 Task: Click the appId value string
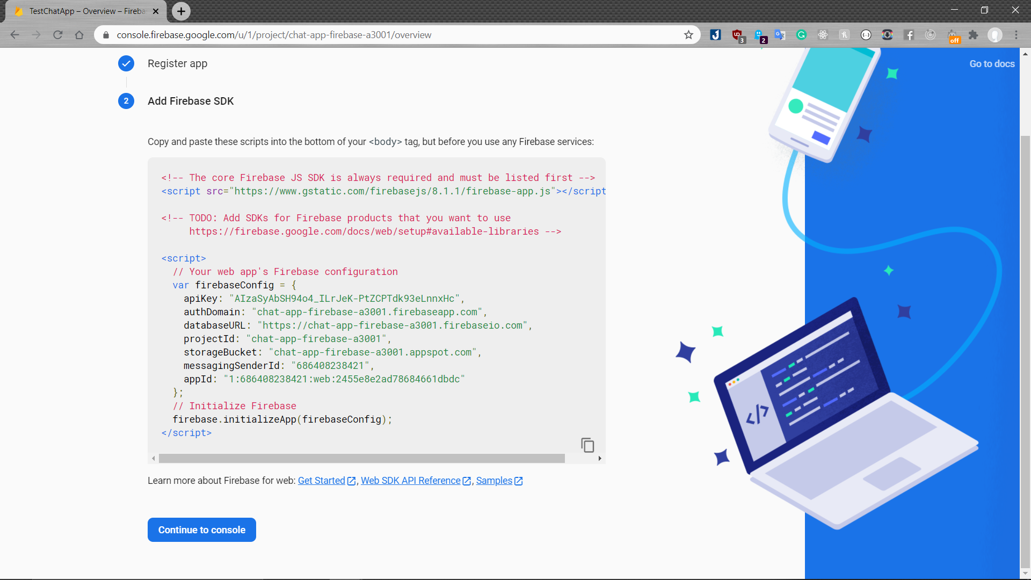(344, 379)
